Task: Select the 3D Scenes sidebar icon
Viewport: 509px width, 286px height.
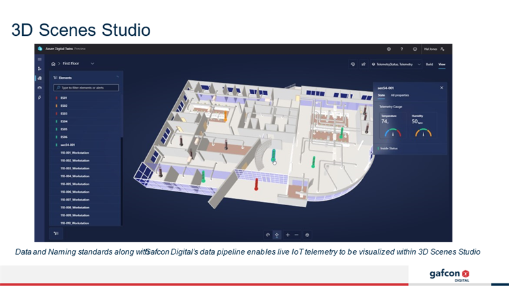Action: [x=40, y=78]
